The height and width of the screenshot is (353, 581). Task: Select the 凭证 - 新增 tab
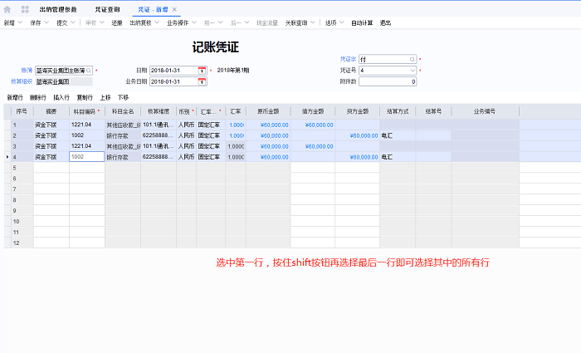(x=153, y=9)
